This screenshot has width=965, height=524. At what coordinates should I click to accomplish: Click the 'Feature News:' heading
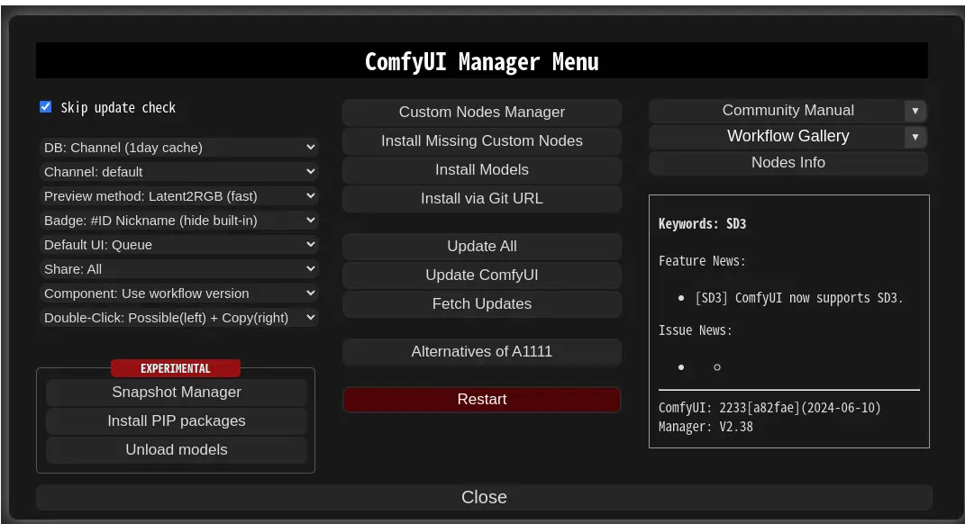pos(702,261)
